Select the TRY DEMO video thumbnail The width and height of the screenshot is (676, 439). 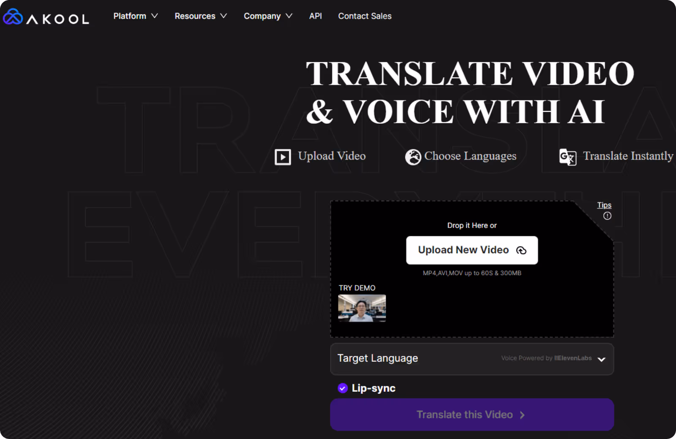(362, 308)
